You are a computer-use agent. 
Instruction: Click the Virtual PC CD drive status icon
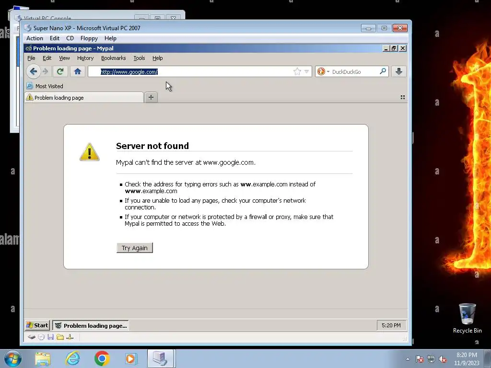click(x=41, y=337)
